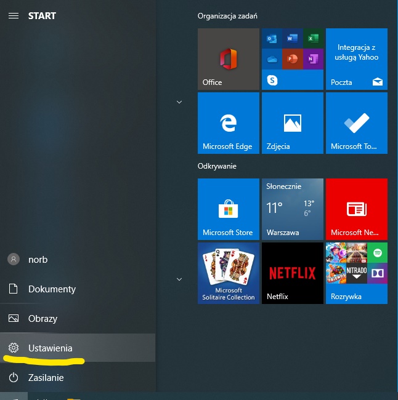Expand chevron beside the Organizacja zadań group
The width and height of the screenshot is (398, 400).
coord(179,102)
